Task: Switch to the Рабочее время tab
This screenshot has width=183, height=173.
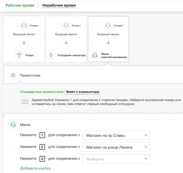Action: [18, 5]
